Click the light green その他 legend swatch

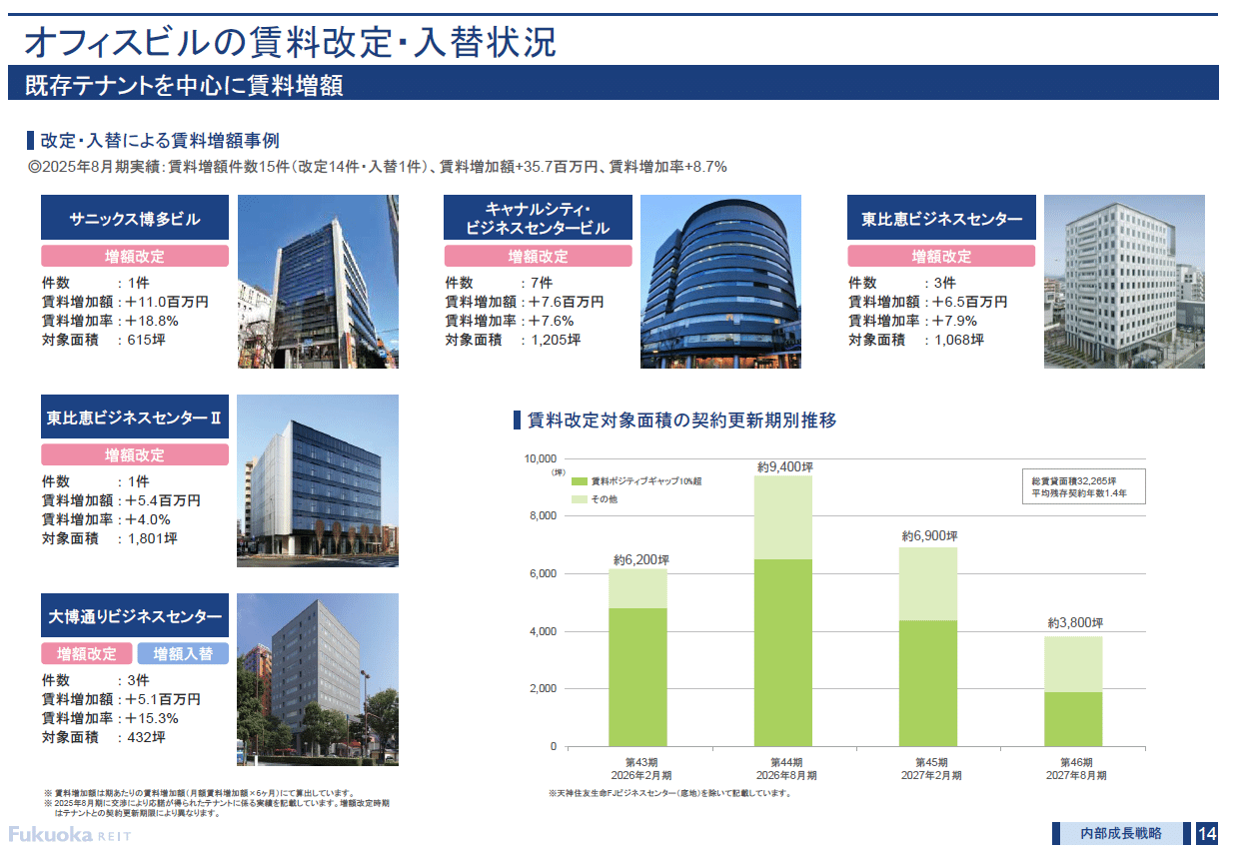pos(579,498)
